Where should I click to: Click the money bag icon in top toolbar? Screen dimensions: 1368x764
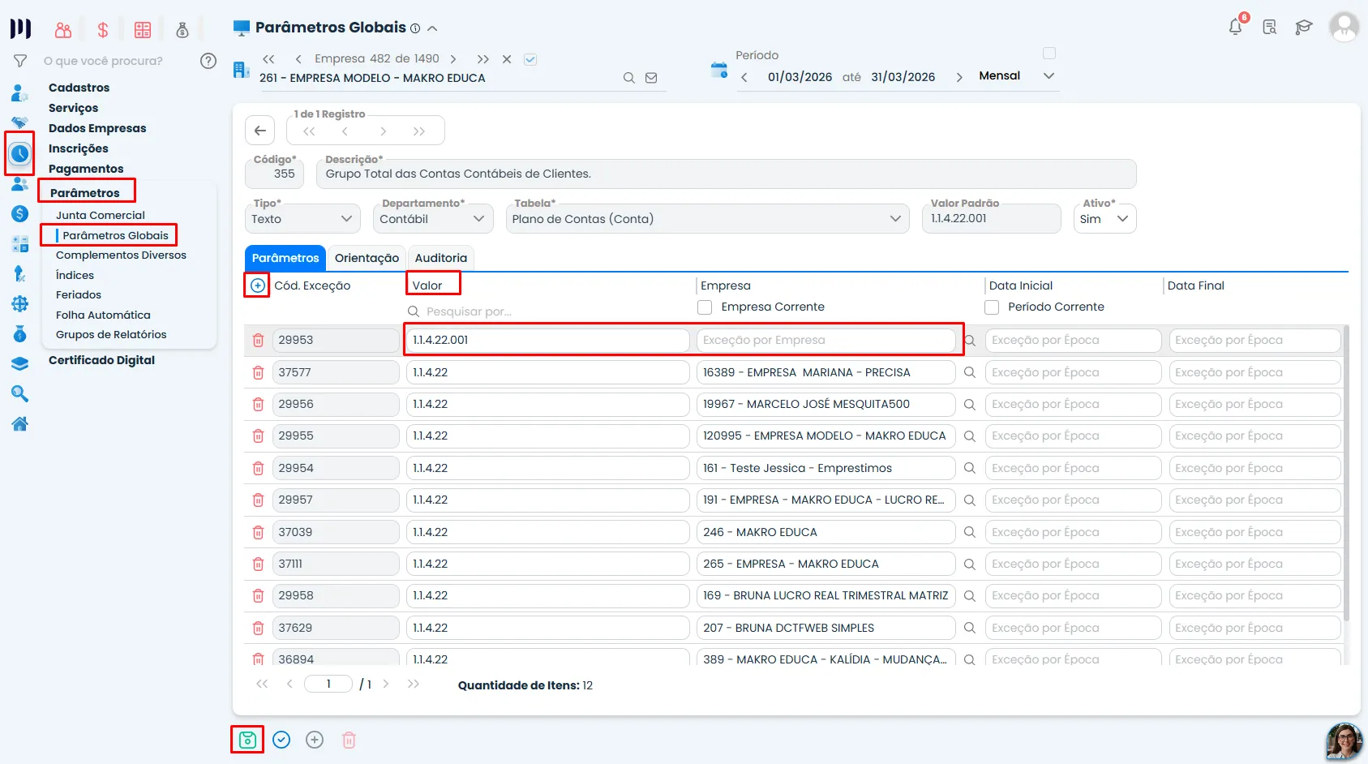click(182, 30)
